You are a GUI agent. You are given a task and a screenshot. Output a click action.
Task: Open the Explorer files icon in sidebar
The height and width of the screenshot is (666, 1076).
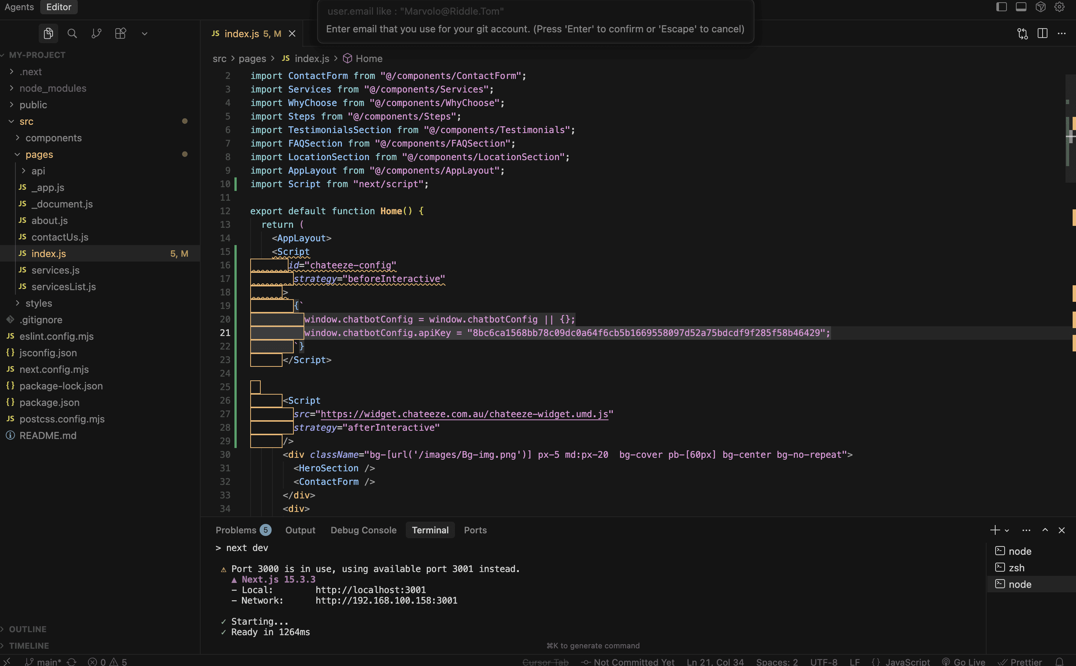48,33
